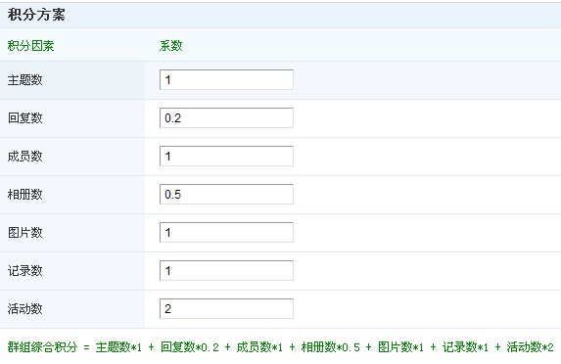
Task: Click the 积分方案 section title
Action: pos(36,15)
